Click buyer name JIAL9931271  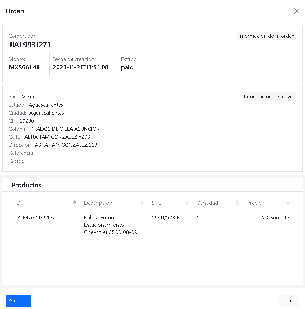[30, 45]
